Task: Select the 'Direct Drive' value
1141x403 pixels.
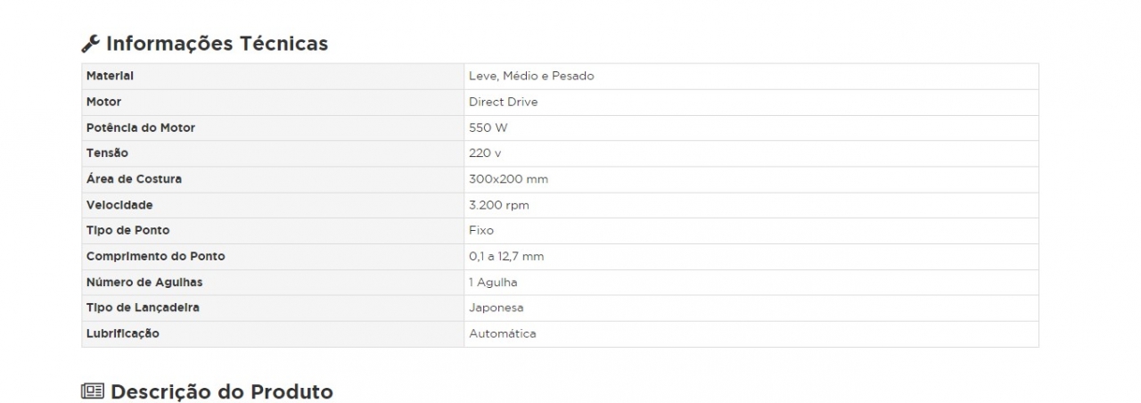Action: (x=504, y=102)
